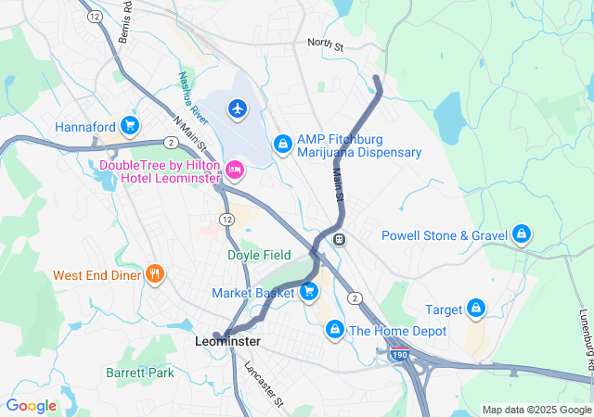Click the AMP Fitchburg dispensary bag icon
Viewport: 594px width, 417px height.
click(x=283, y=145)
